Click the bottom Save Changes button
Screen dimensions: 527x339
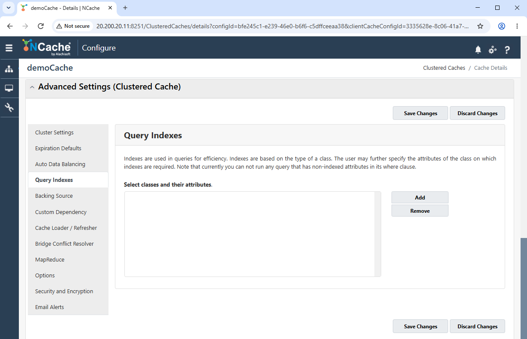tap(420, 327)
